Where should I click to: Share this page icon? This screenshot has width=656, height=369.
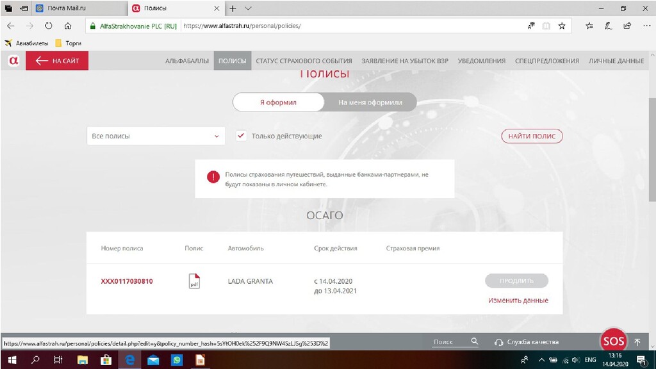coord(627,26)
